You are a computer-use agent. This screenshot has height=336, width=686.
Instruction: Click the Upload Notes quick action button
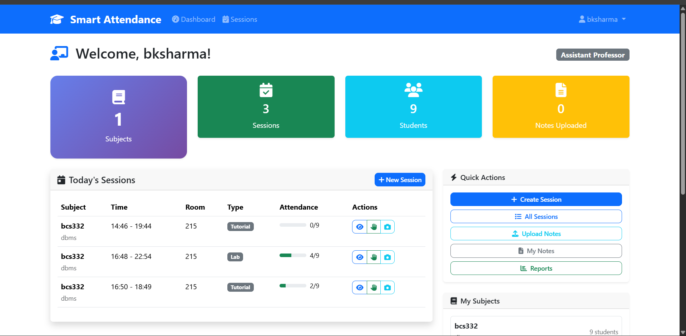coord(536,234)
